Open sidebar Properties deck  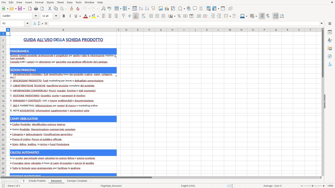pyautogui.click(x=330, y=32)
